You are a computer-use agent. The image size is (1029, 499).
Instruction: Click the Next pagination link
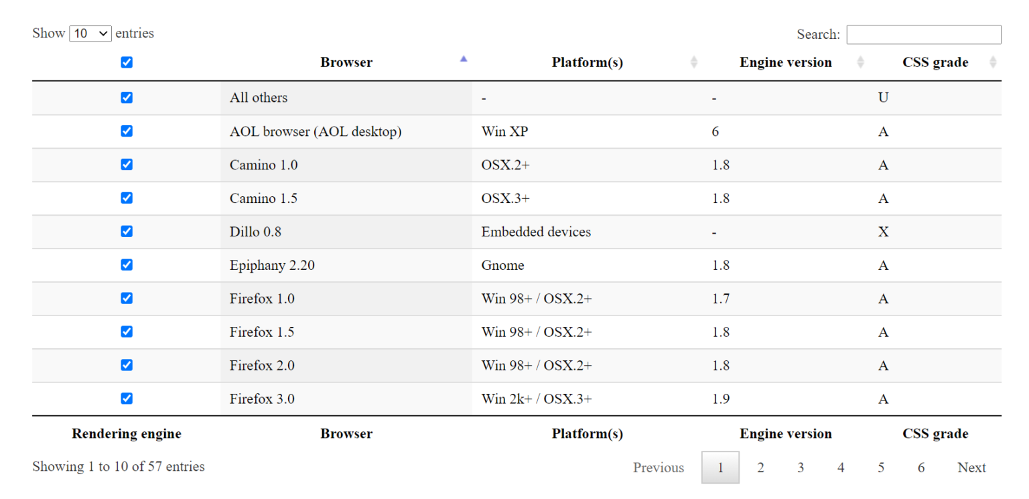971,468
